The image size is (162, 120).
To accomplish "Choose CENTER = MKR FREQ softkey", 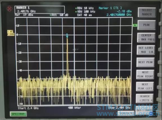I will click(146, 37).
